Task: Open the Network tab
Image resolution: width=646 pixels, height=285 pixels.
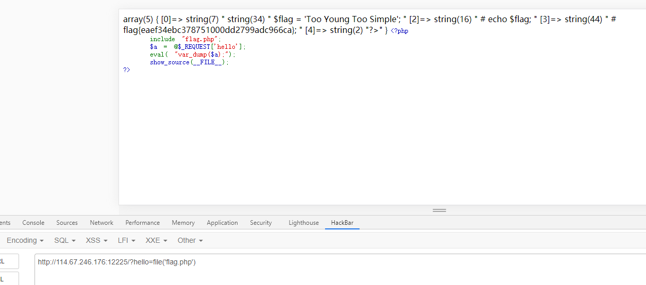Action: pos(101,223)
